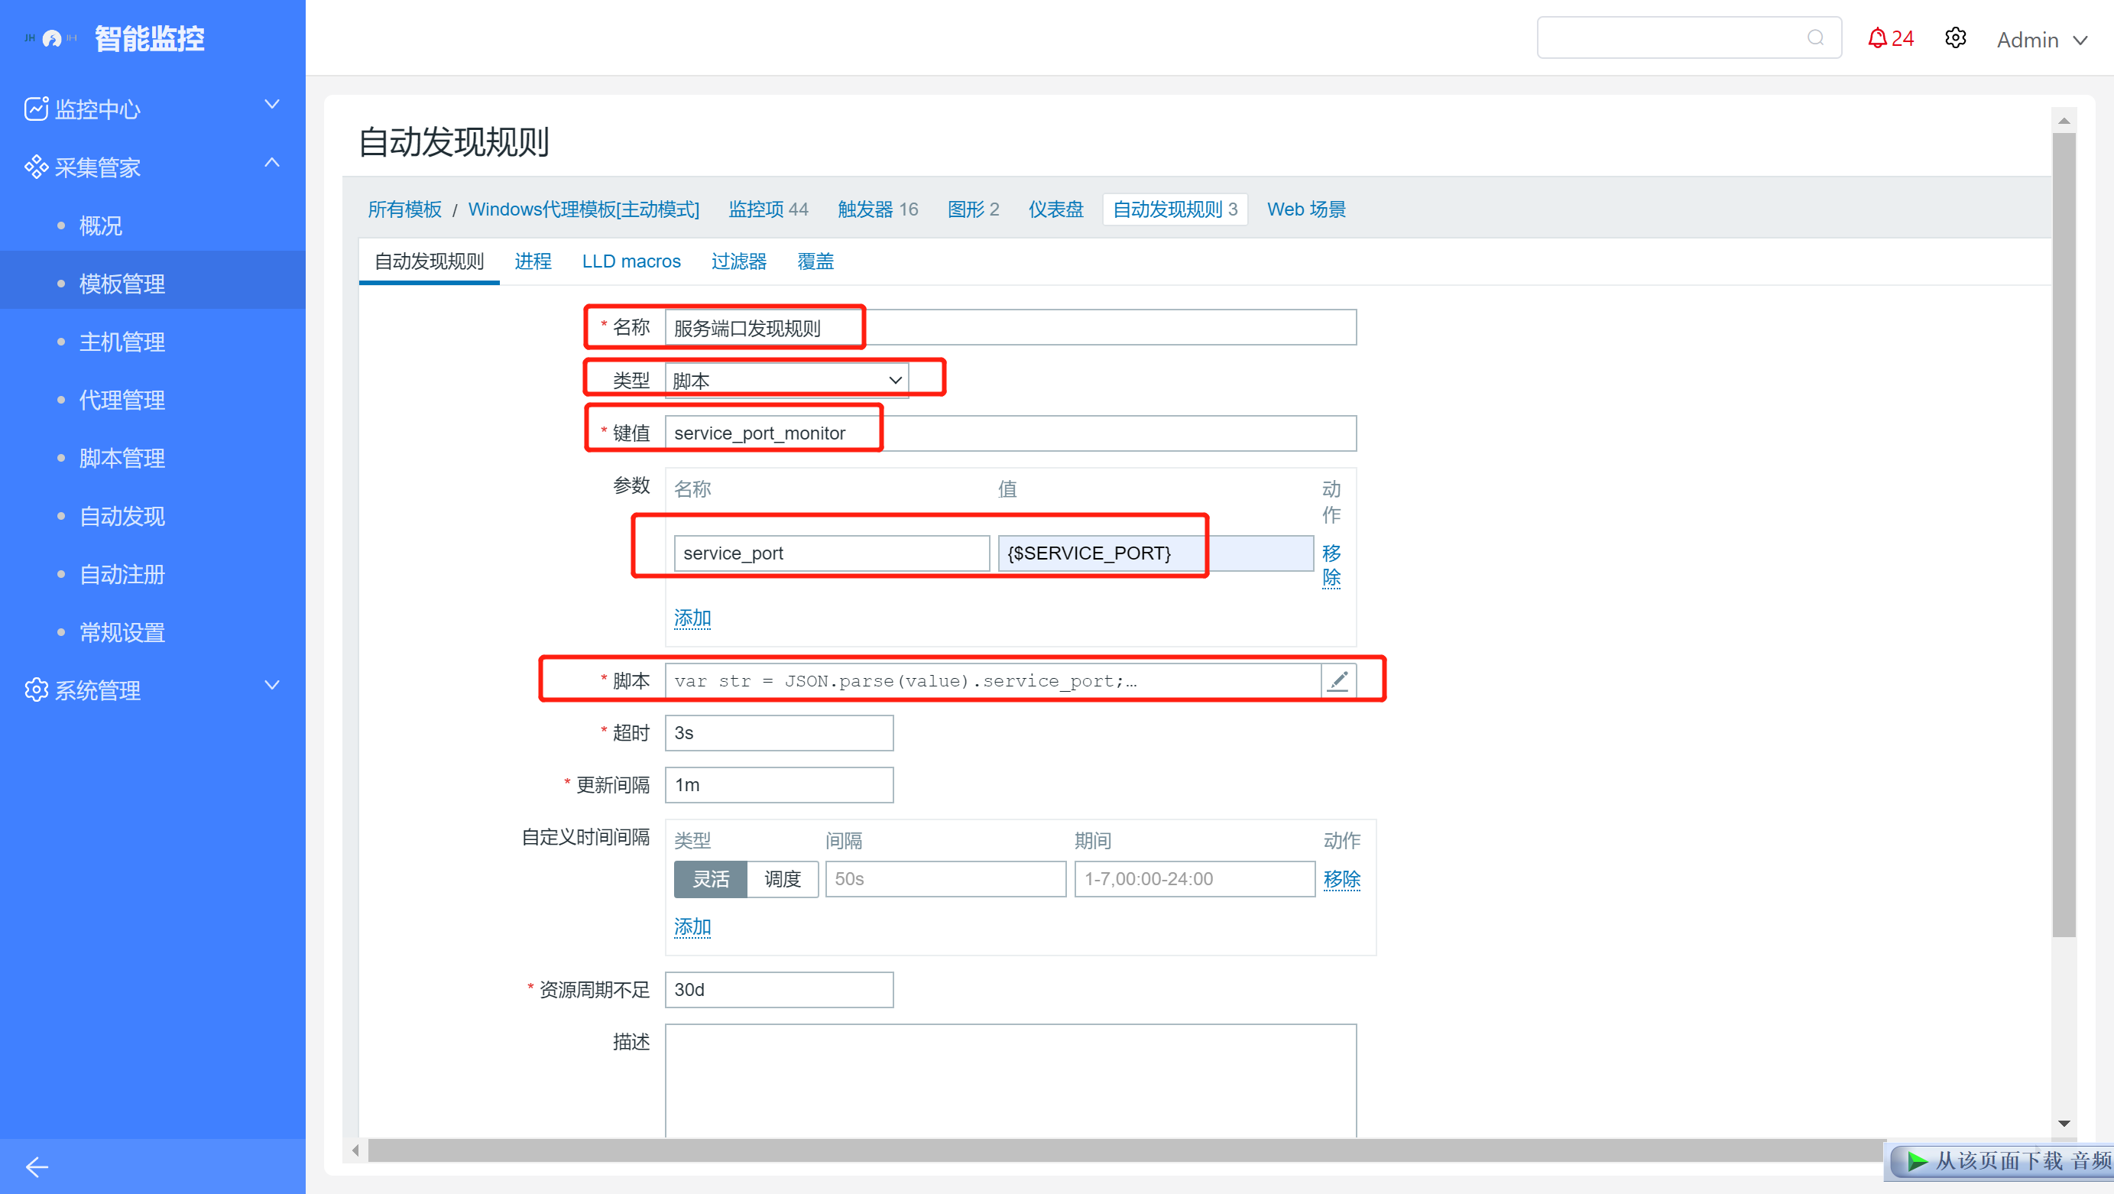Open 代理管理 in the sidebar
The image size is (2114, 1194).
[x=122, y=400]
